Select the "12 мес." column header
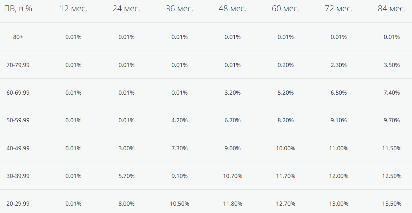Image resolution: width=412 pixels, height=213 pixels. [73, 9]
